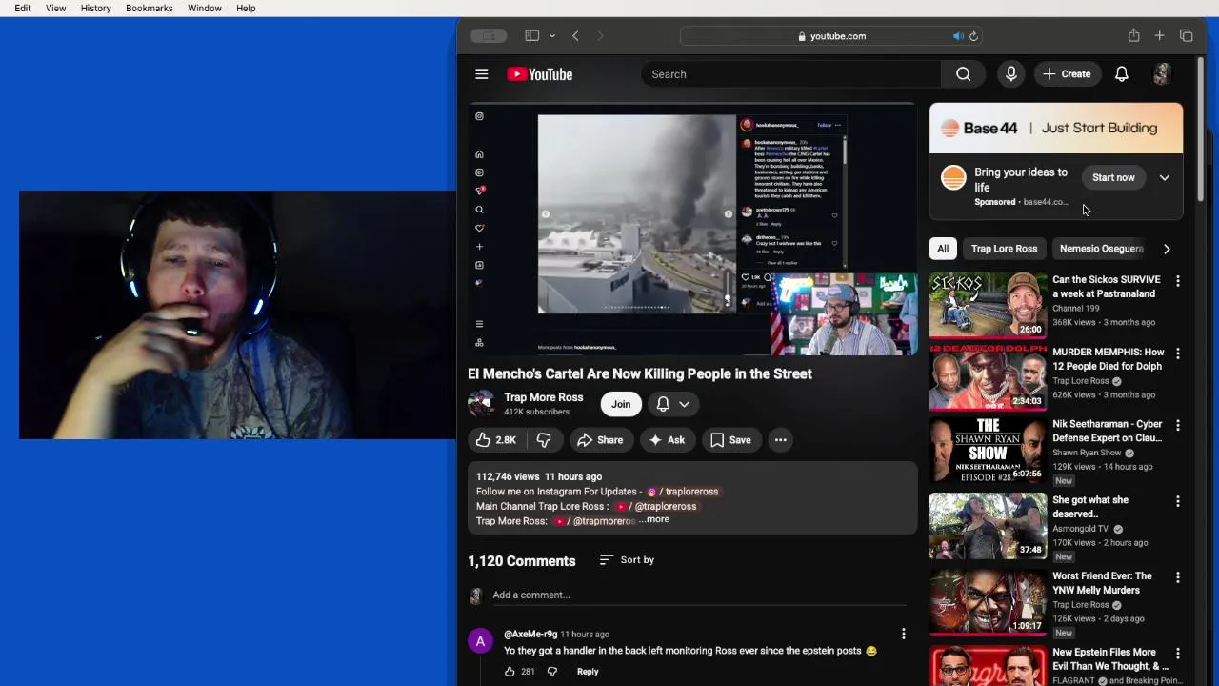This screenshot has height=686, width=1219.
Task: Open options for Worst Friend Ever video
Action: (x=1177, y=577)
